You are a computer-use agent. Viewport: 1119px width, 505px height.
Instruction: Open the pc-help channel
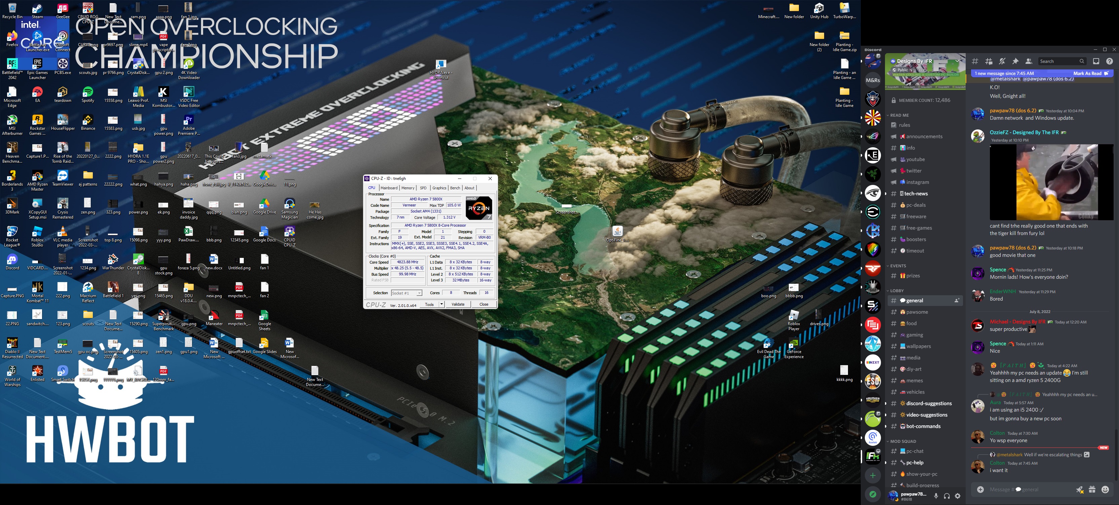click(x=925, y=462)
